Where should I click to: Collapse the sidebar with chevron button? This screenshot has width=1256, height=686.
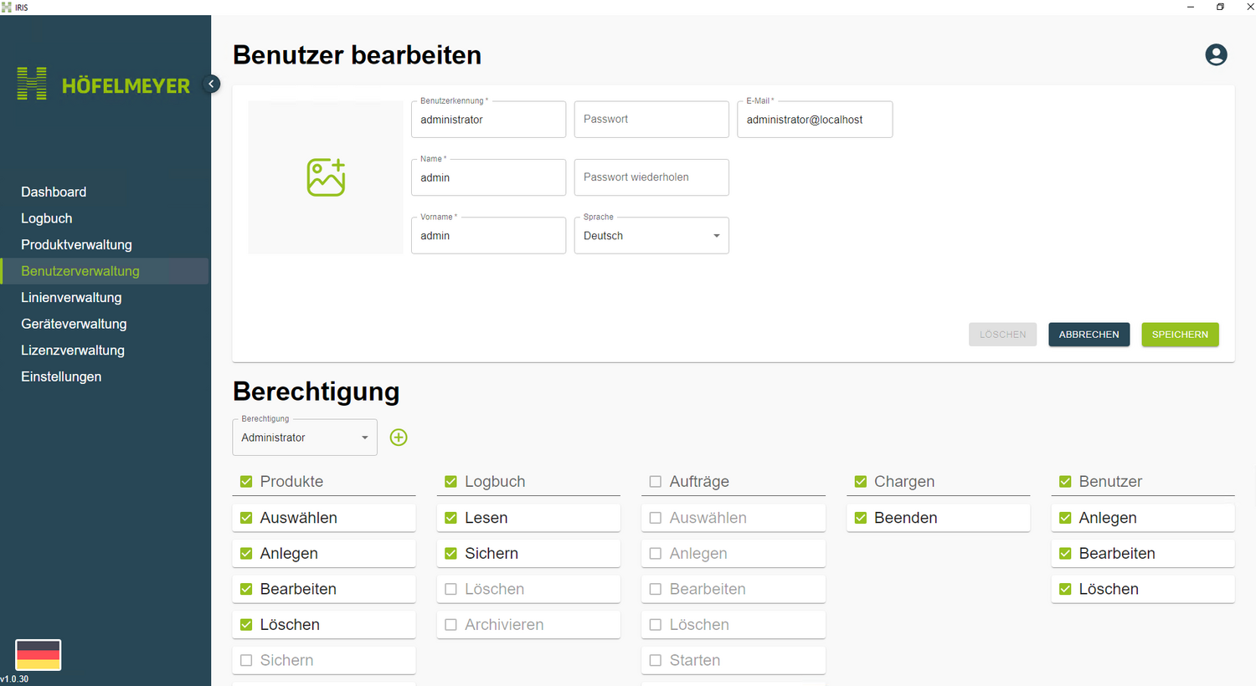point(213,84)
